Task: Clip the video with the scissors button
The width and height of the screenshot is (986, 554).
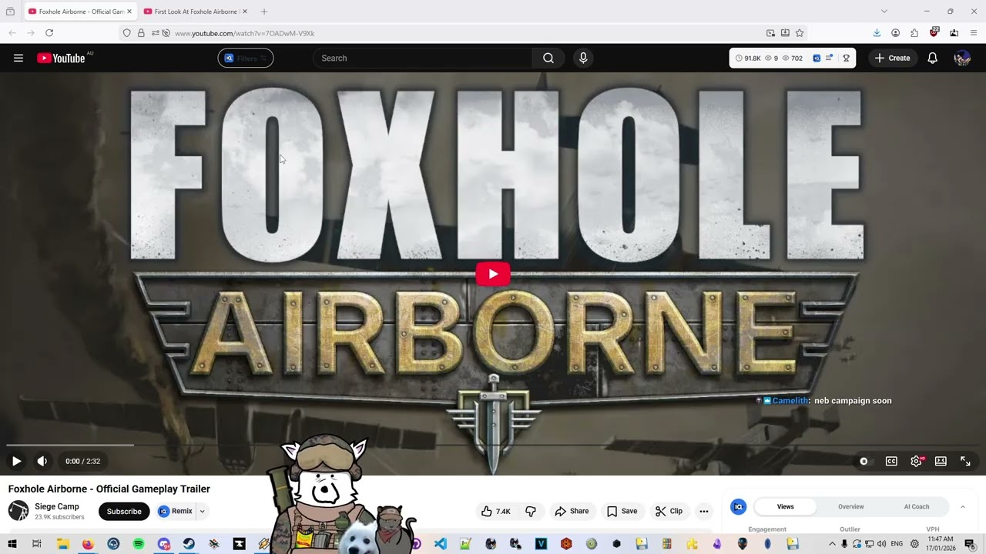Action: [x=669, y=511]
